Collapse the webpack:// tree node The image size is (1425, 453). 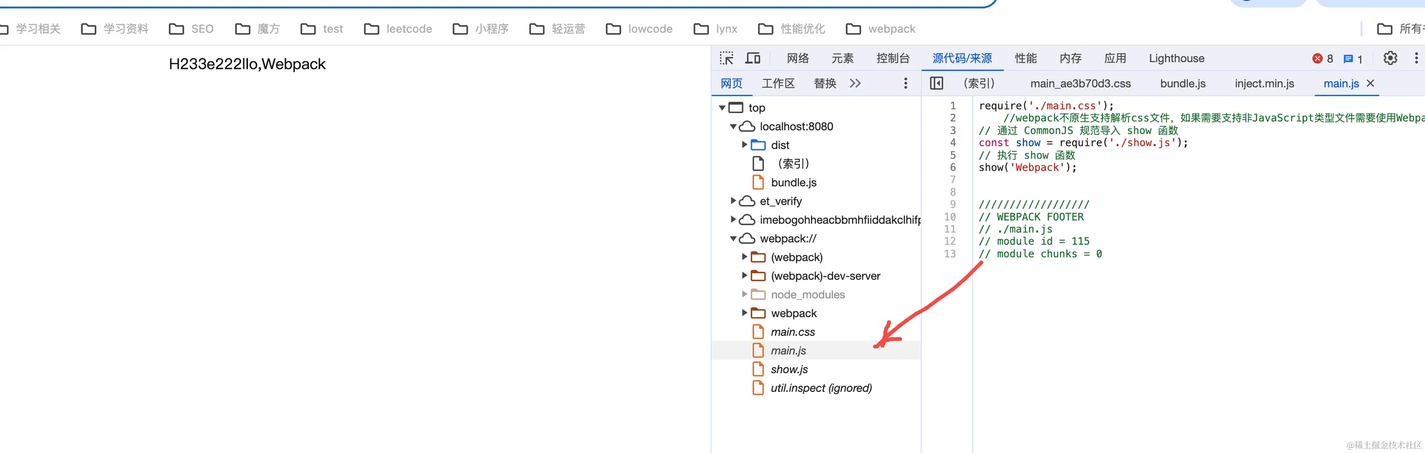(733, 239)
